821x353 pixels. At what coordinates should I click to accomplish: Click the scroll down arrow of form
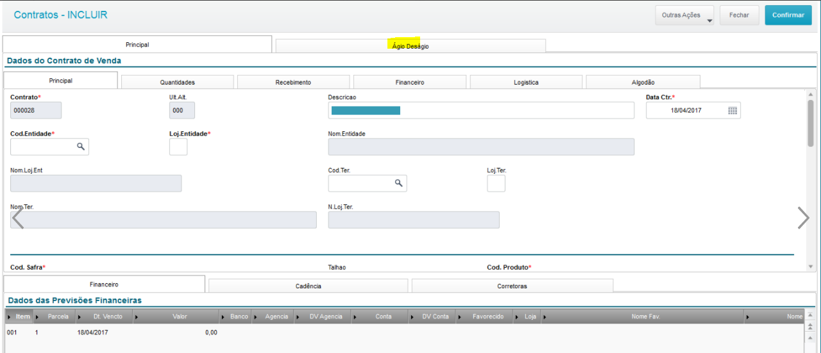(811, 266)
